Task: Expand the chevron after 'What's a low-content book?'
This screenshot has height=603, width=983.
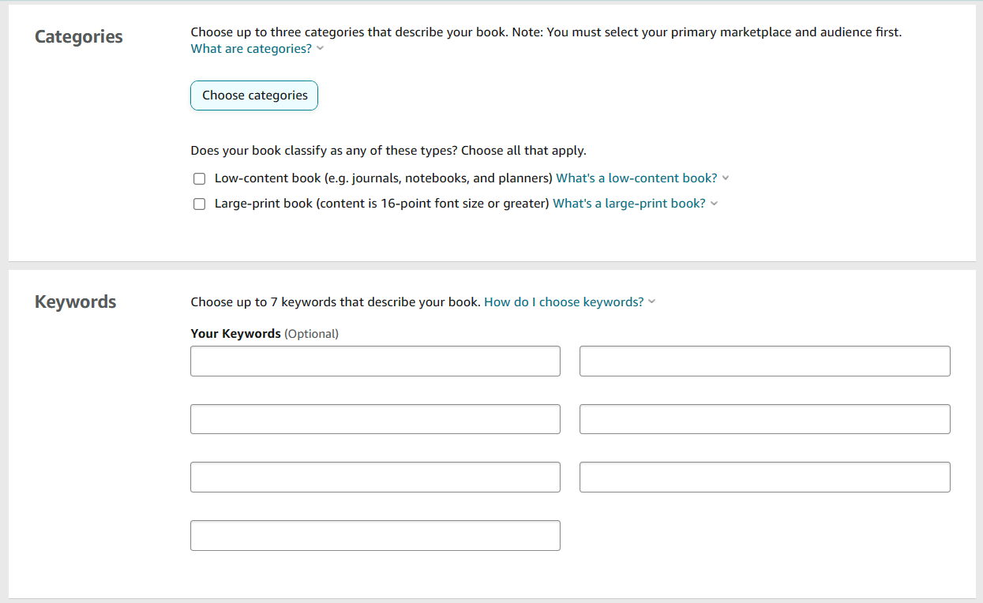Action: [x=726, y=178]
